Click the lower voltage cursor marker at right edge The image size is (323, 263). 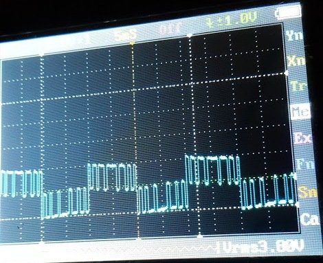(297, 205)
